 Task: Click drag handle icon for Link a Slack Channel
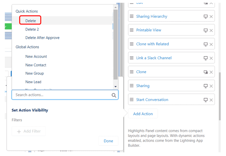132,58
